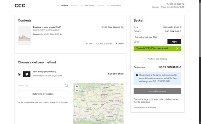
Task: Zoom in on the map with plus
Action: coord(77,86)
